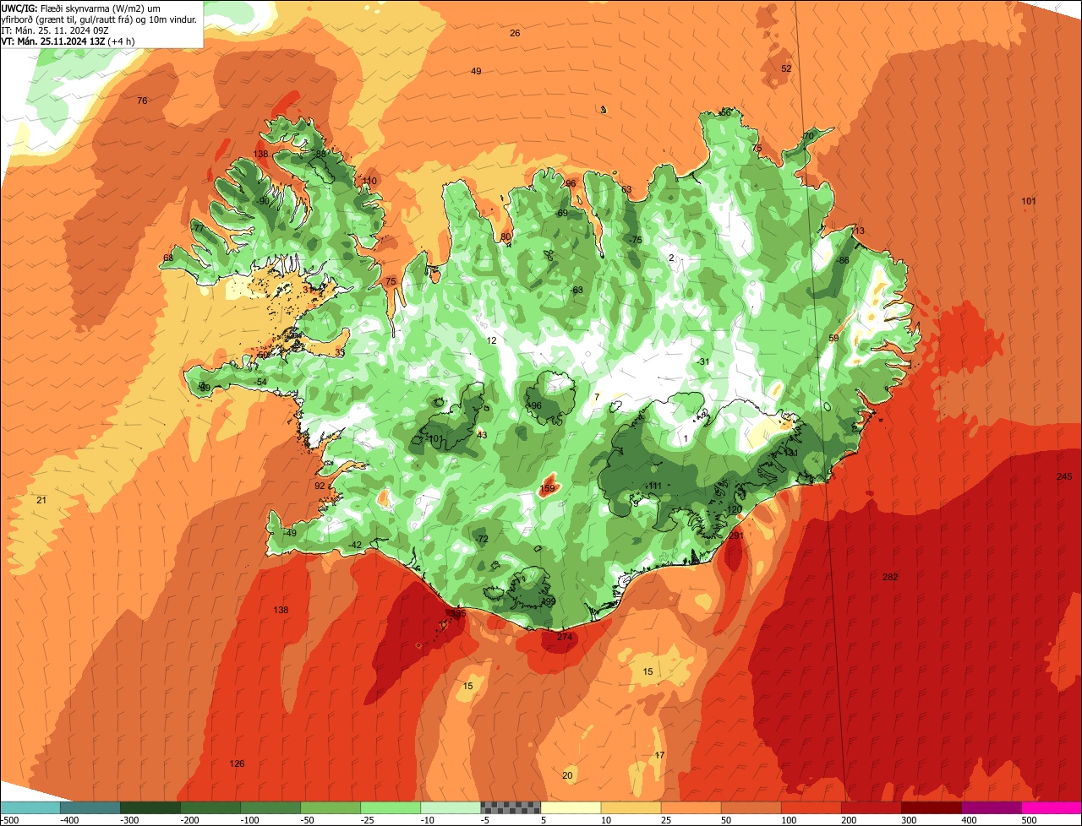Click the value 245 on the right edge
Screen dimensions: 1082x826
(1064, 477)
